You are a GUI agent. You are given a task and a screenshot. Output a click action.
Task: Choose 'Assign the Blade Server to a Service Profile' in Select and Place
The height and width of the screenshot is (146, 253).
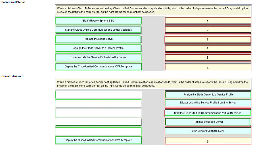click(x=98, y=48)
